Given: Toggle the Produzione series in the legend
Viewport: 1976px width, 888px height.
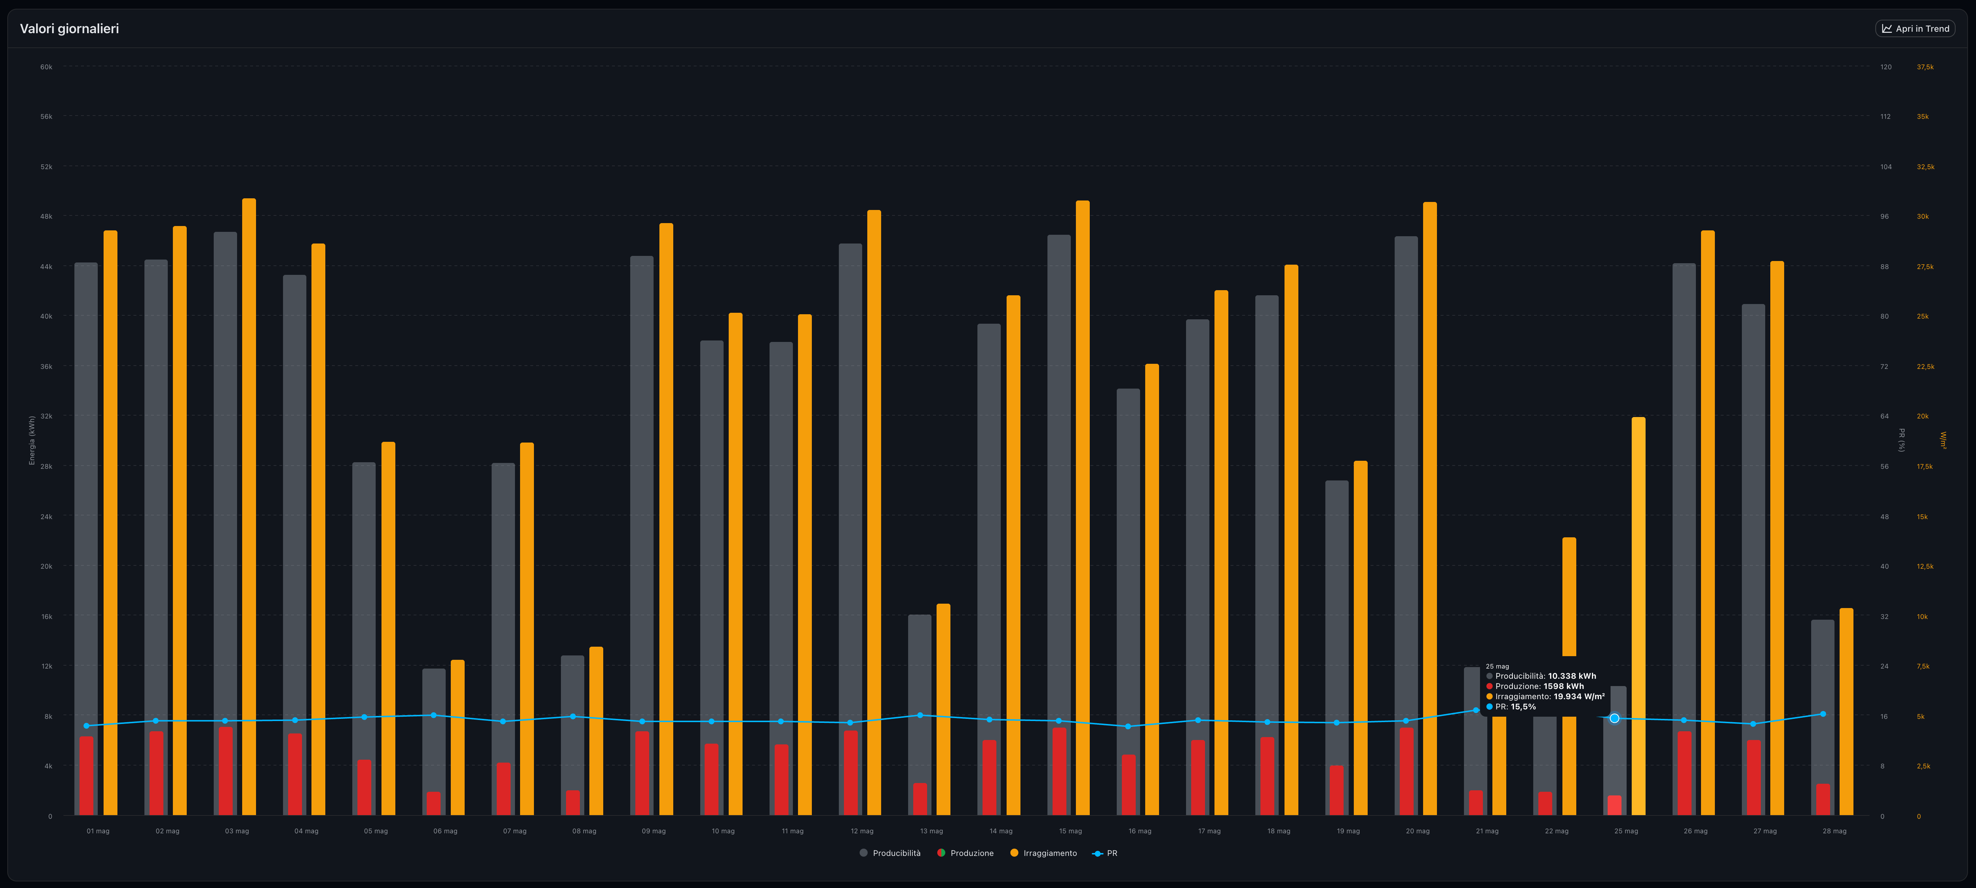Looking at the screenshot, I should 965,853.
